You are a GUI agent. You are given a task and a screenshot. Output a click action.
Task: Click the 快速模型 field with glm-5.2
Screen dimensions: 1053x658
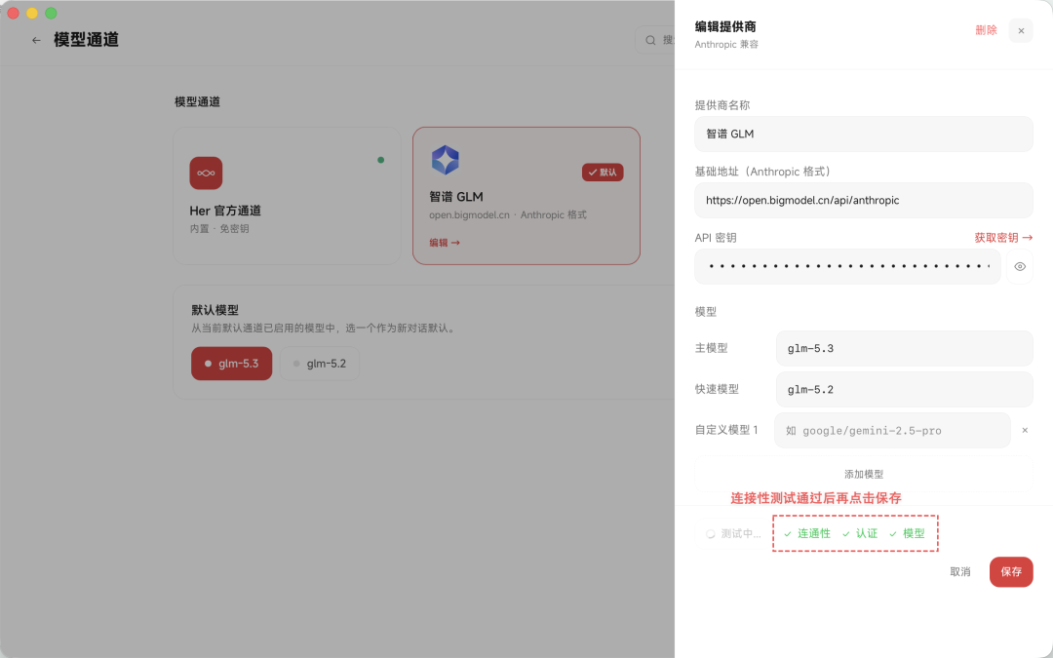click(904, 389)
